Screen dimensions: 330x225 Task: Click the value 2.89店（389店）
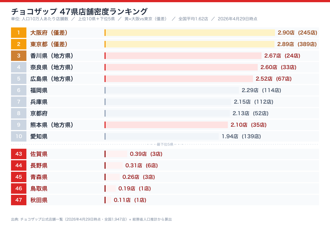[x=297, y=44]
